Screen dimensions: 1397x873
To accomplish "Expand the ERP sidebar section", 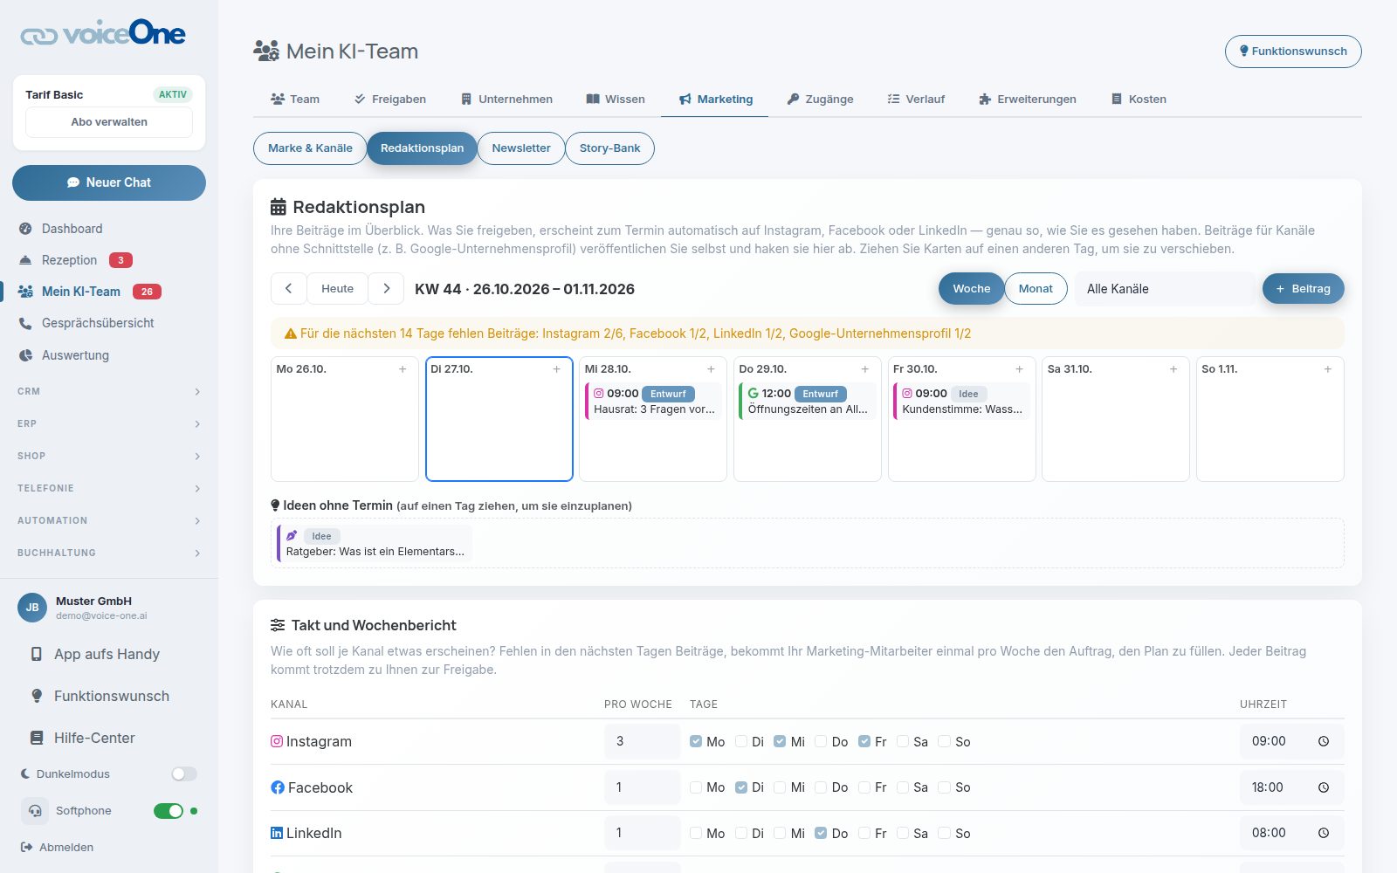I will click(x=109, y=424).
